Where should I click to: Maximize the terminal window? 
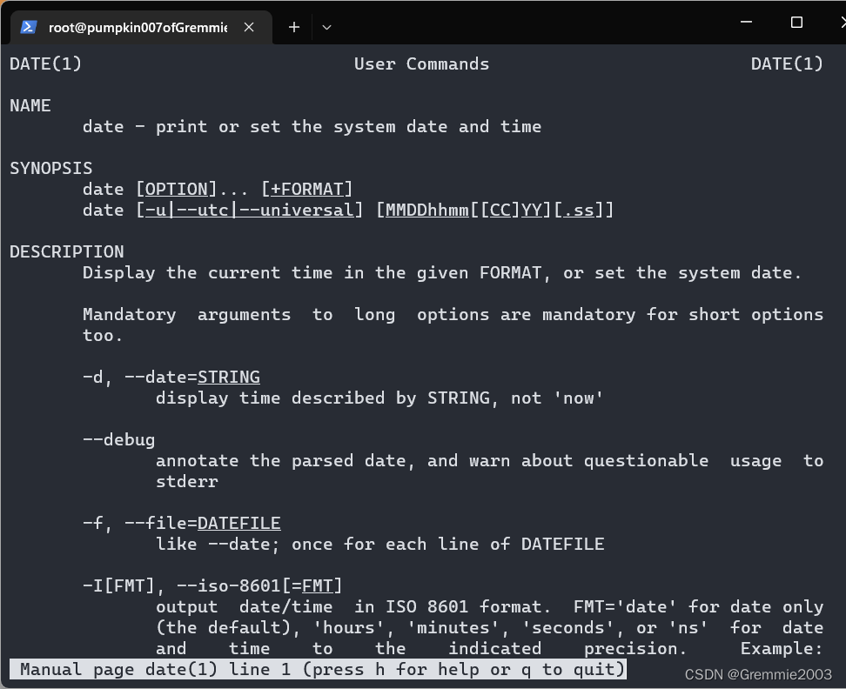click(x=796, y=22)
